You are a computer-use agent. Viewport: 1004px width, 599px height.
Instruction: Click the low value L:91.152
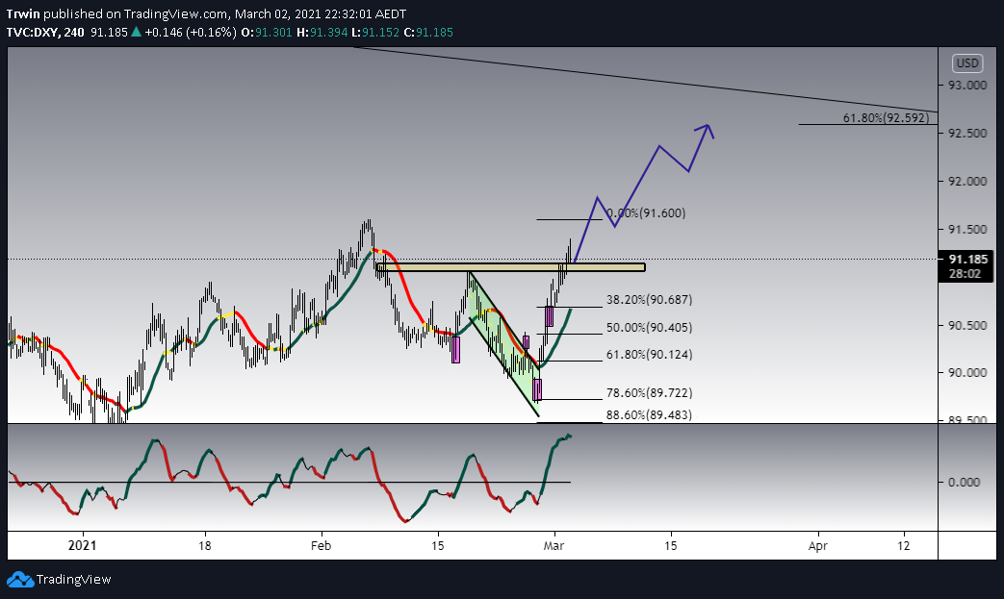375,32
